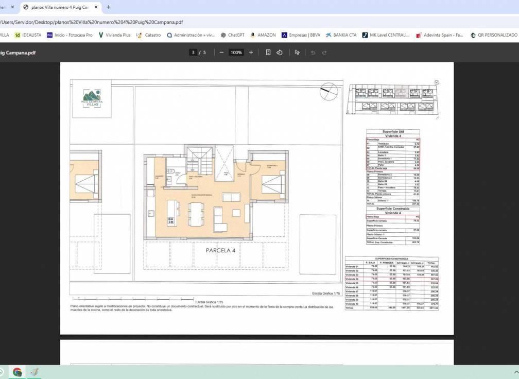519x379 pixels.
Task: Switch to the planos Villa numero 4 tab
Action: (x=57, y=7)
